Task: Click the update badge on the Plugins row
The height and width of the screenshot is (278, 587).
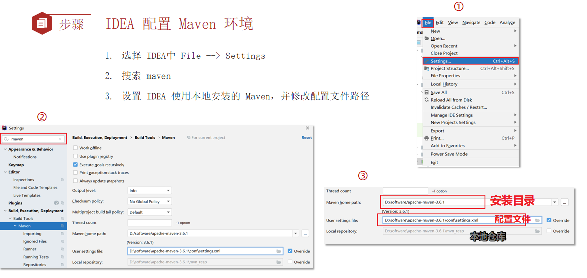Action: coord(57,203)
